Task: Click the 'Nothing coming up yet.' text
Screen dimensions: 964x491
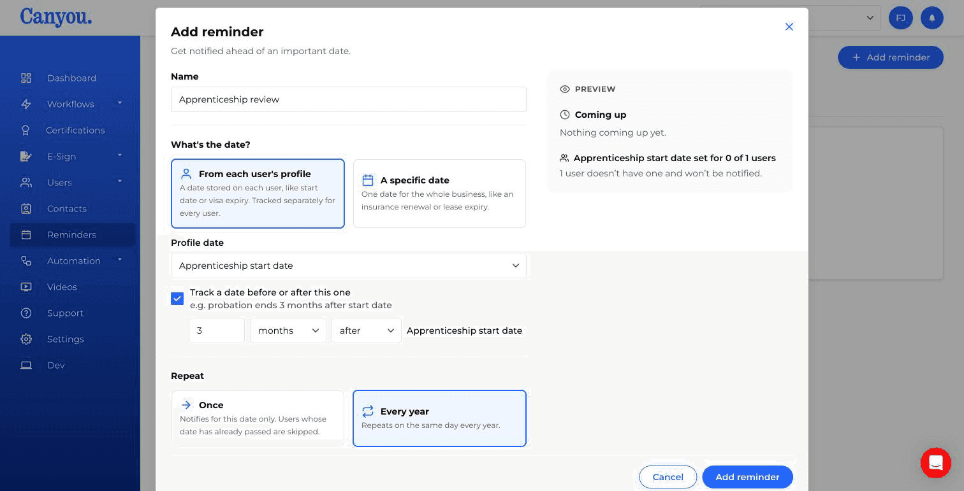Action: [x=613, y=133]
